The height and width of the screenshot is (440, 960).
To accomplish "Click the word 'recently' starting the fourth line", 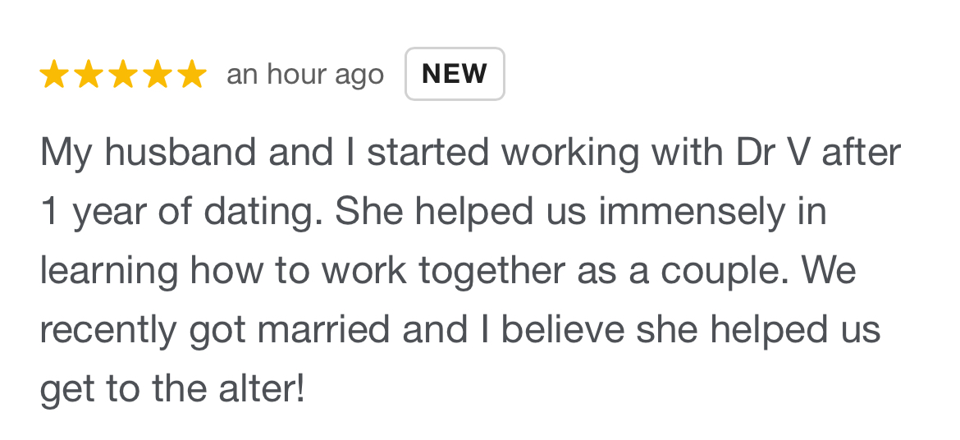I will click(107, 330).
